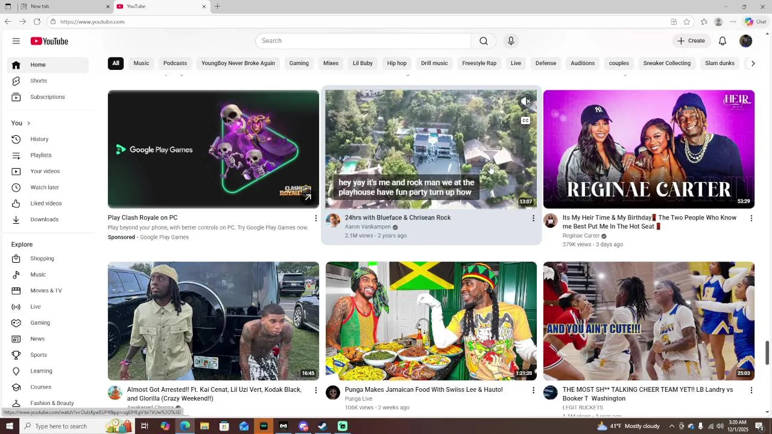The height and width of the screenshot is (434, 772).
Task: Select the Drill music filter chip
Action: point(434,63)
